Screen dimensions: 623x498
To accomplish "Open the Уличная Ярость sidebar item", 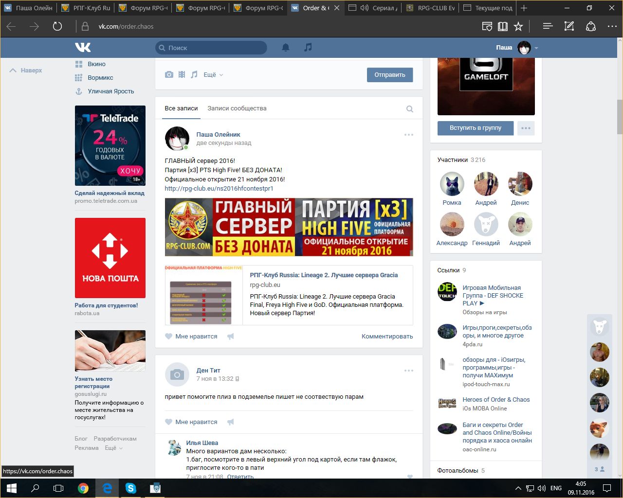I will click(x=104, y=91).
